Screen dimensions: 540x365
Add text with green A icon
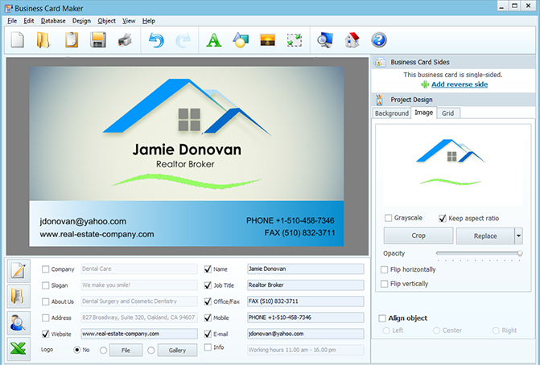[x=214, y=40]
